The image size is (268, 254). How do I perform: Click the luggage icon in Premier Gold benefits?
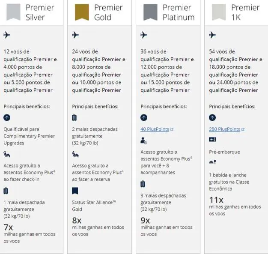point(75,117)
